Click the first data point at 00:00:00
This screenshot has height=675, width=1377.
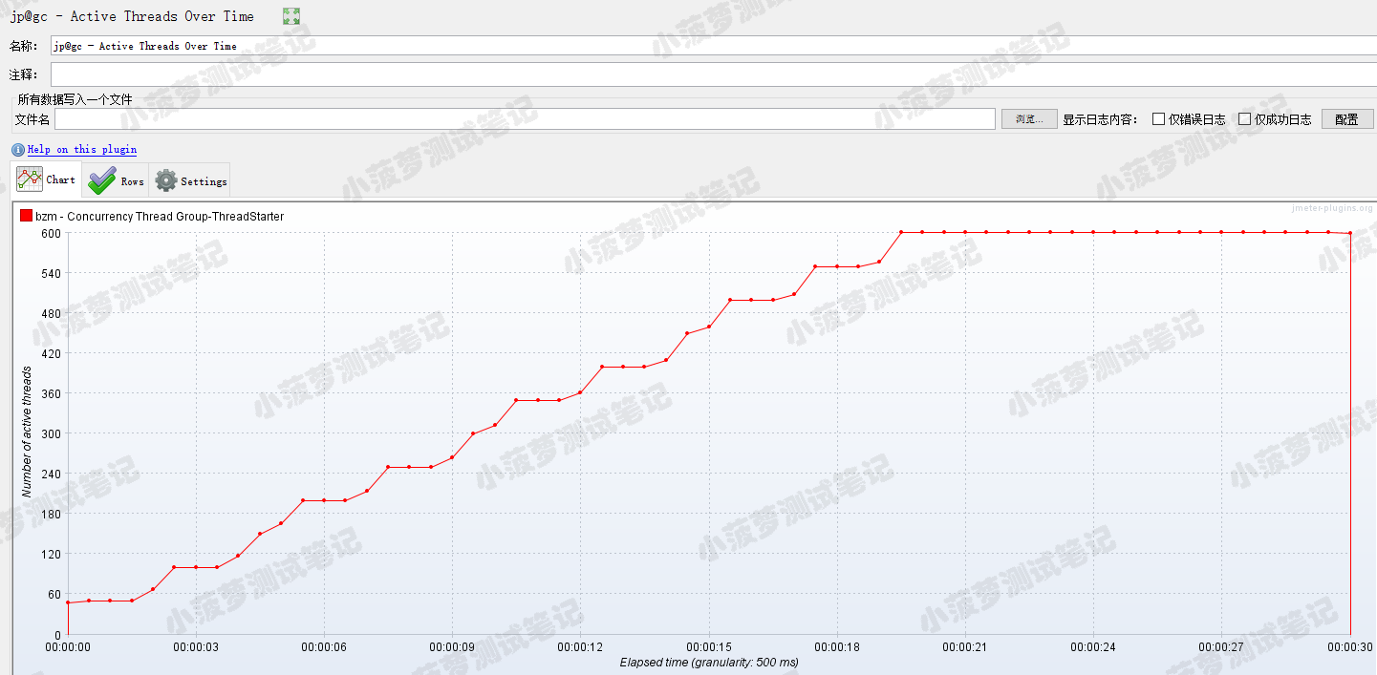68,602
